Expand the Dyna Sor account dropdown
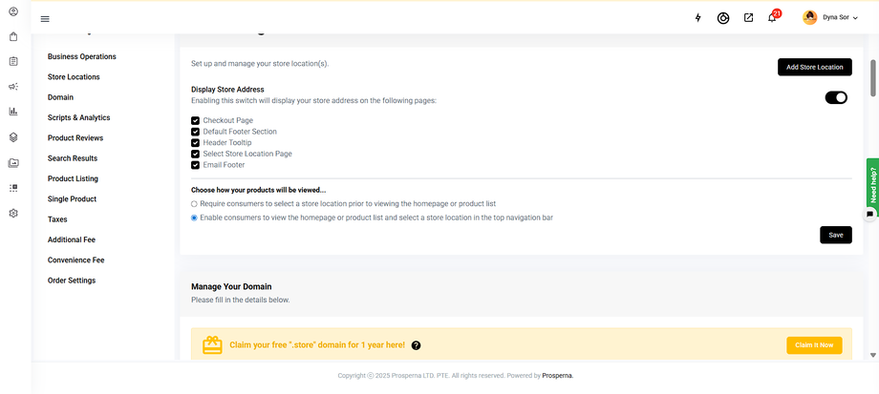The height and width of the screenshot is (394, 879). coord(830,17)
